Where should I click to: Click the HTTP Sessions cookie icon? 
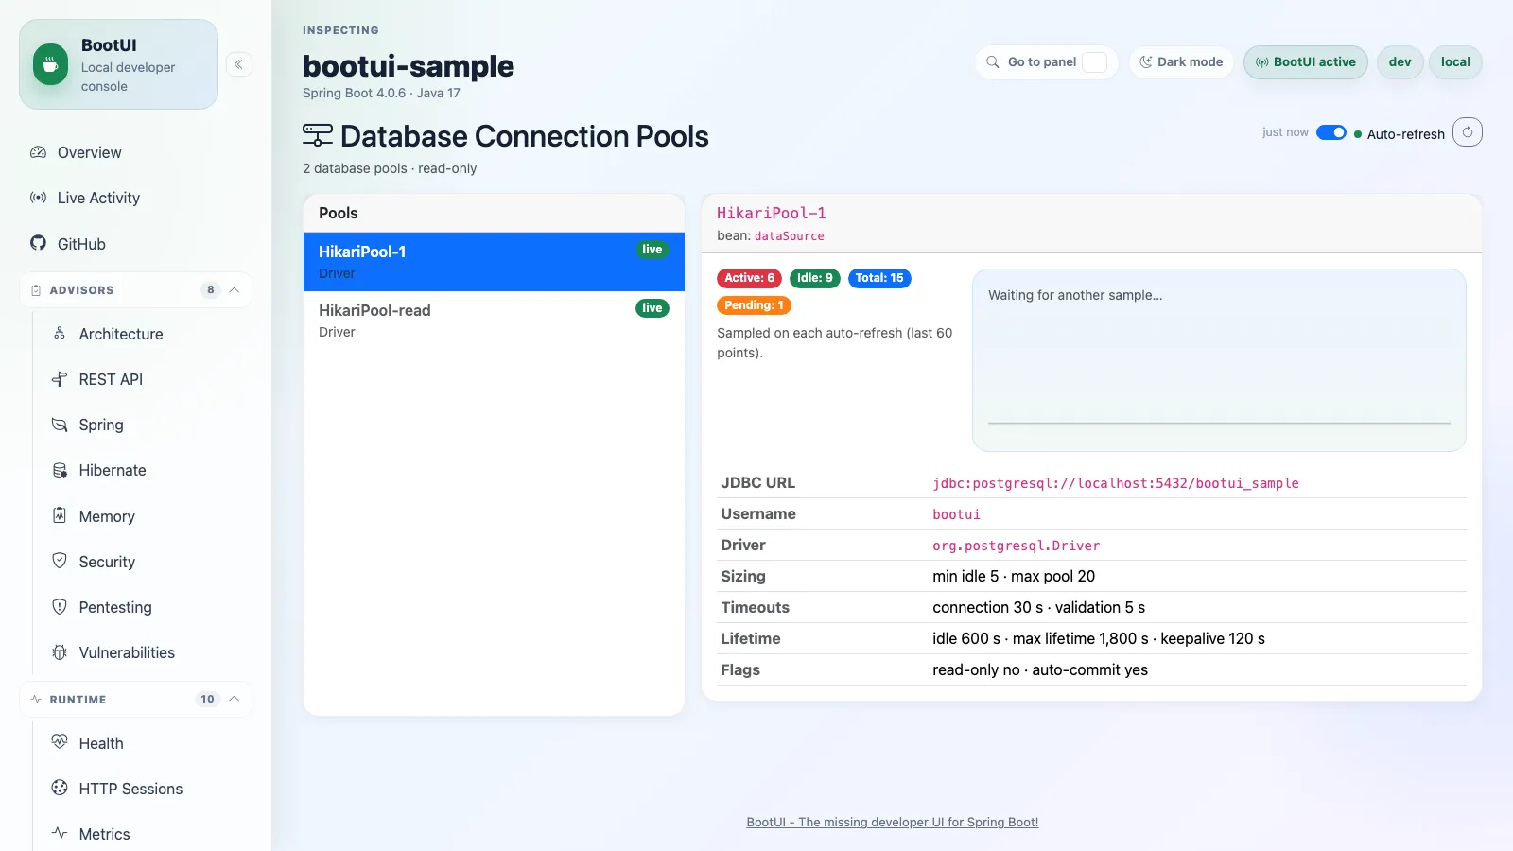pos(60,788)
